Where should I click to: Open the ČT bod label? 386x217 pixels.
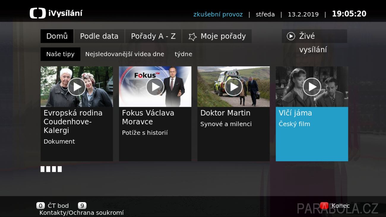(58, 206)
